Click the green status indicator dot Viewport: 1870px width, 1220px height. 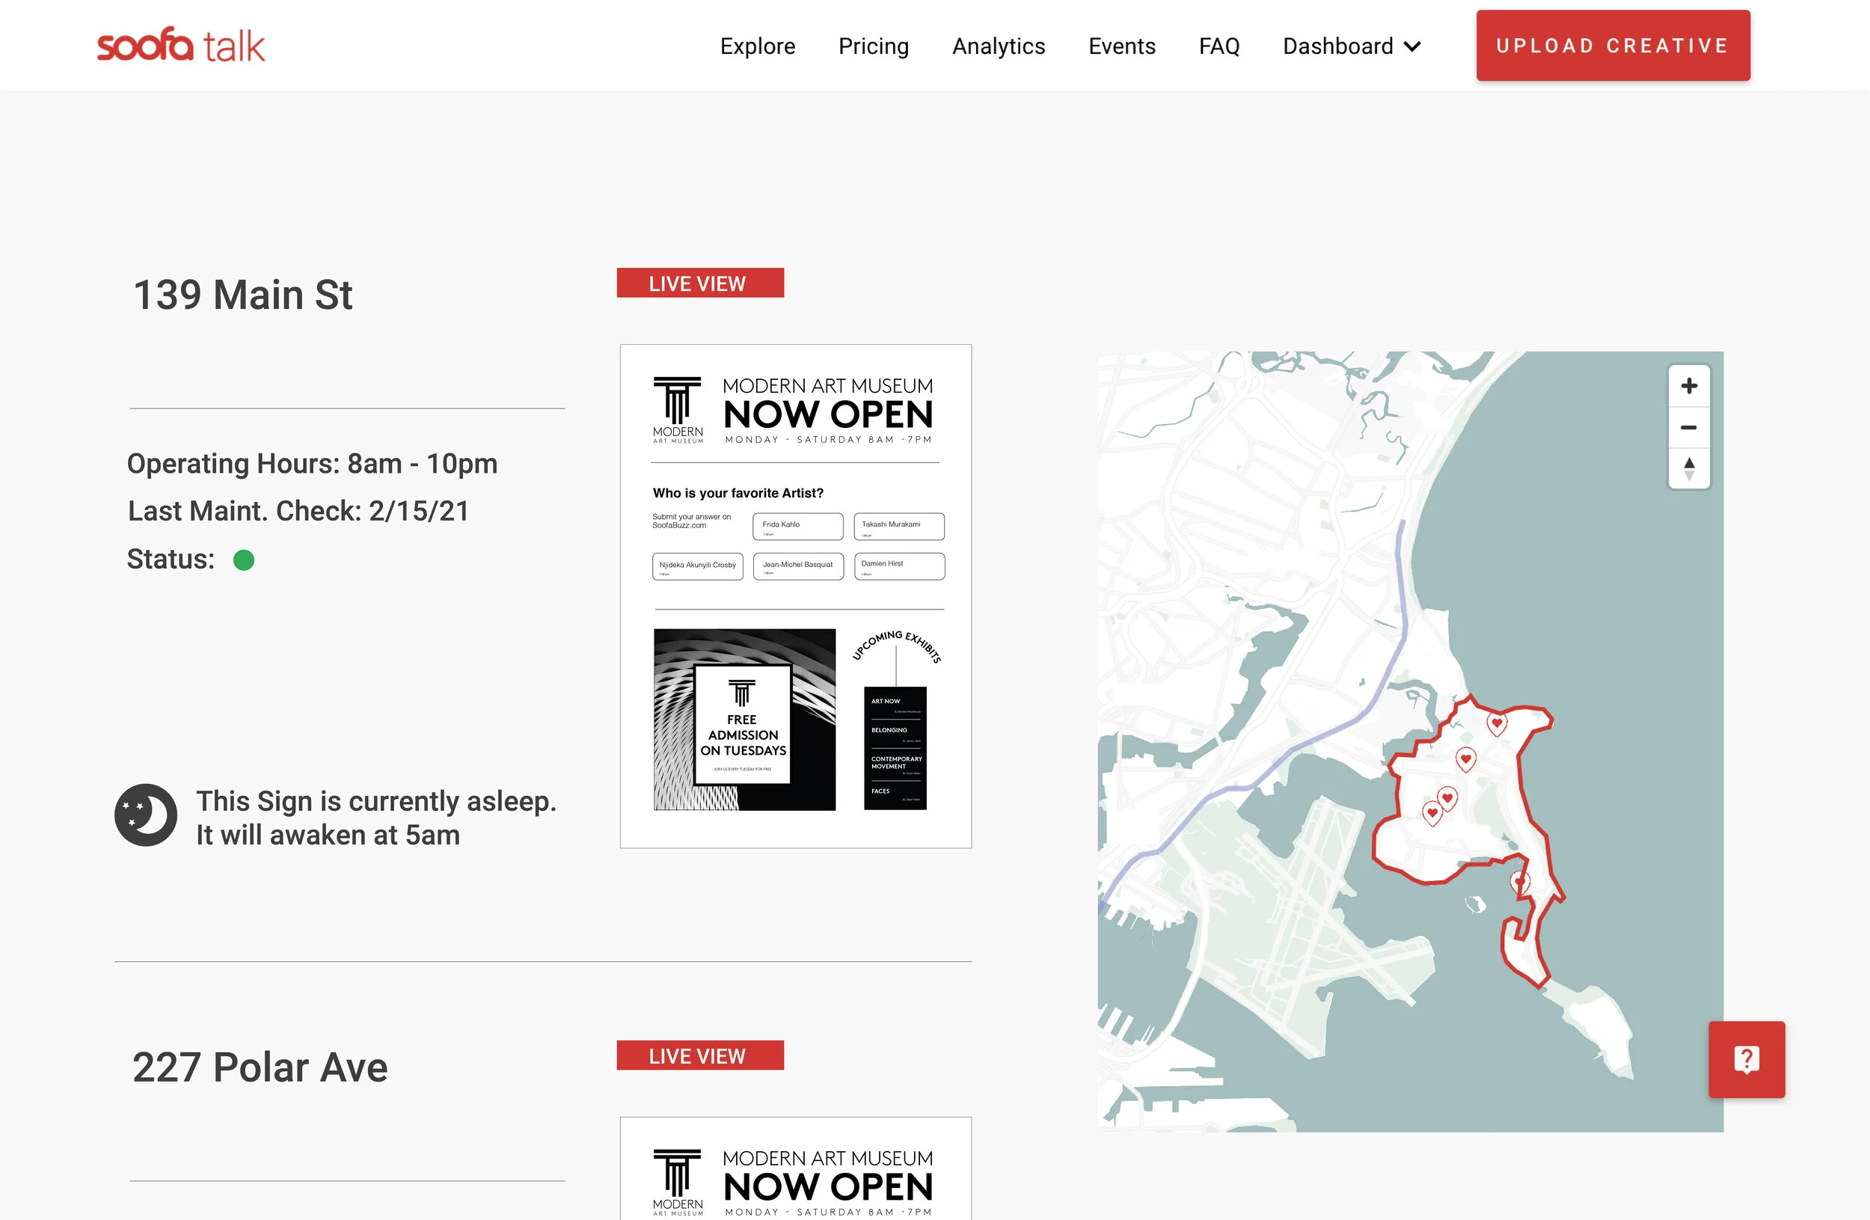tap(244, 560)
